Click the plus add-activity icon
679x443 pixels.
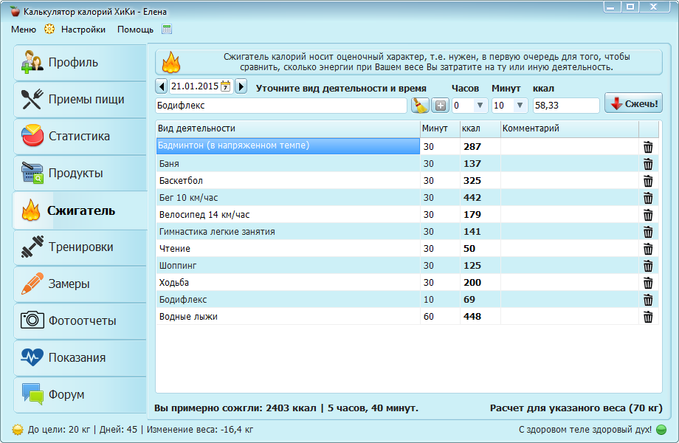click(x=440, y=106)
